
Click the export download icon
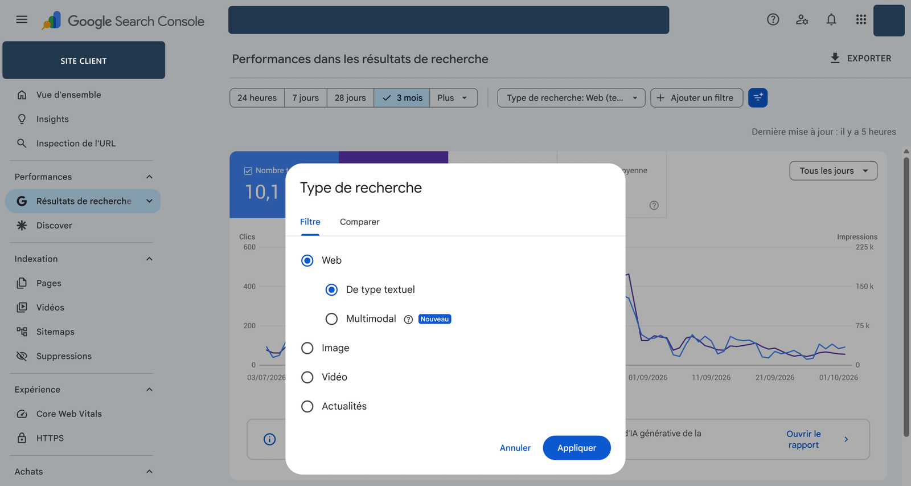[835, 58]
